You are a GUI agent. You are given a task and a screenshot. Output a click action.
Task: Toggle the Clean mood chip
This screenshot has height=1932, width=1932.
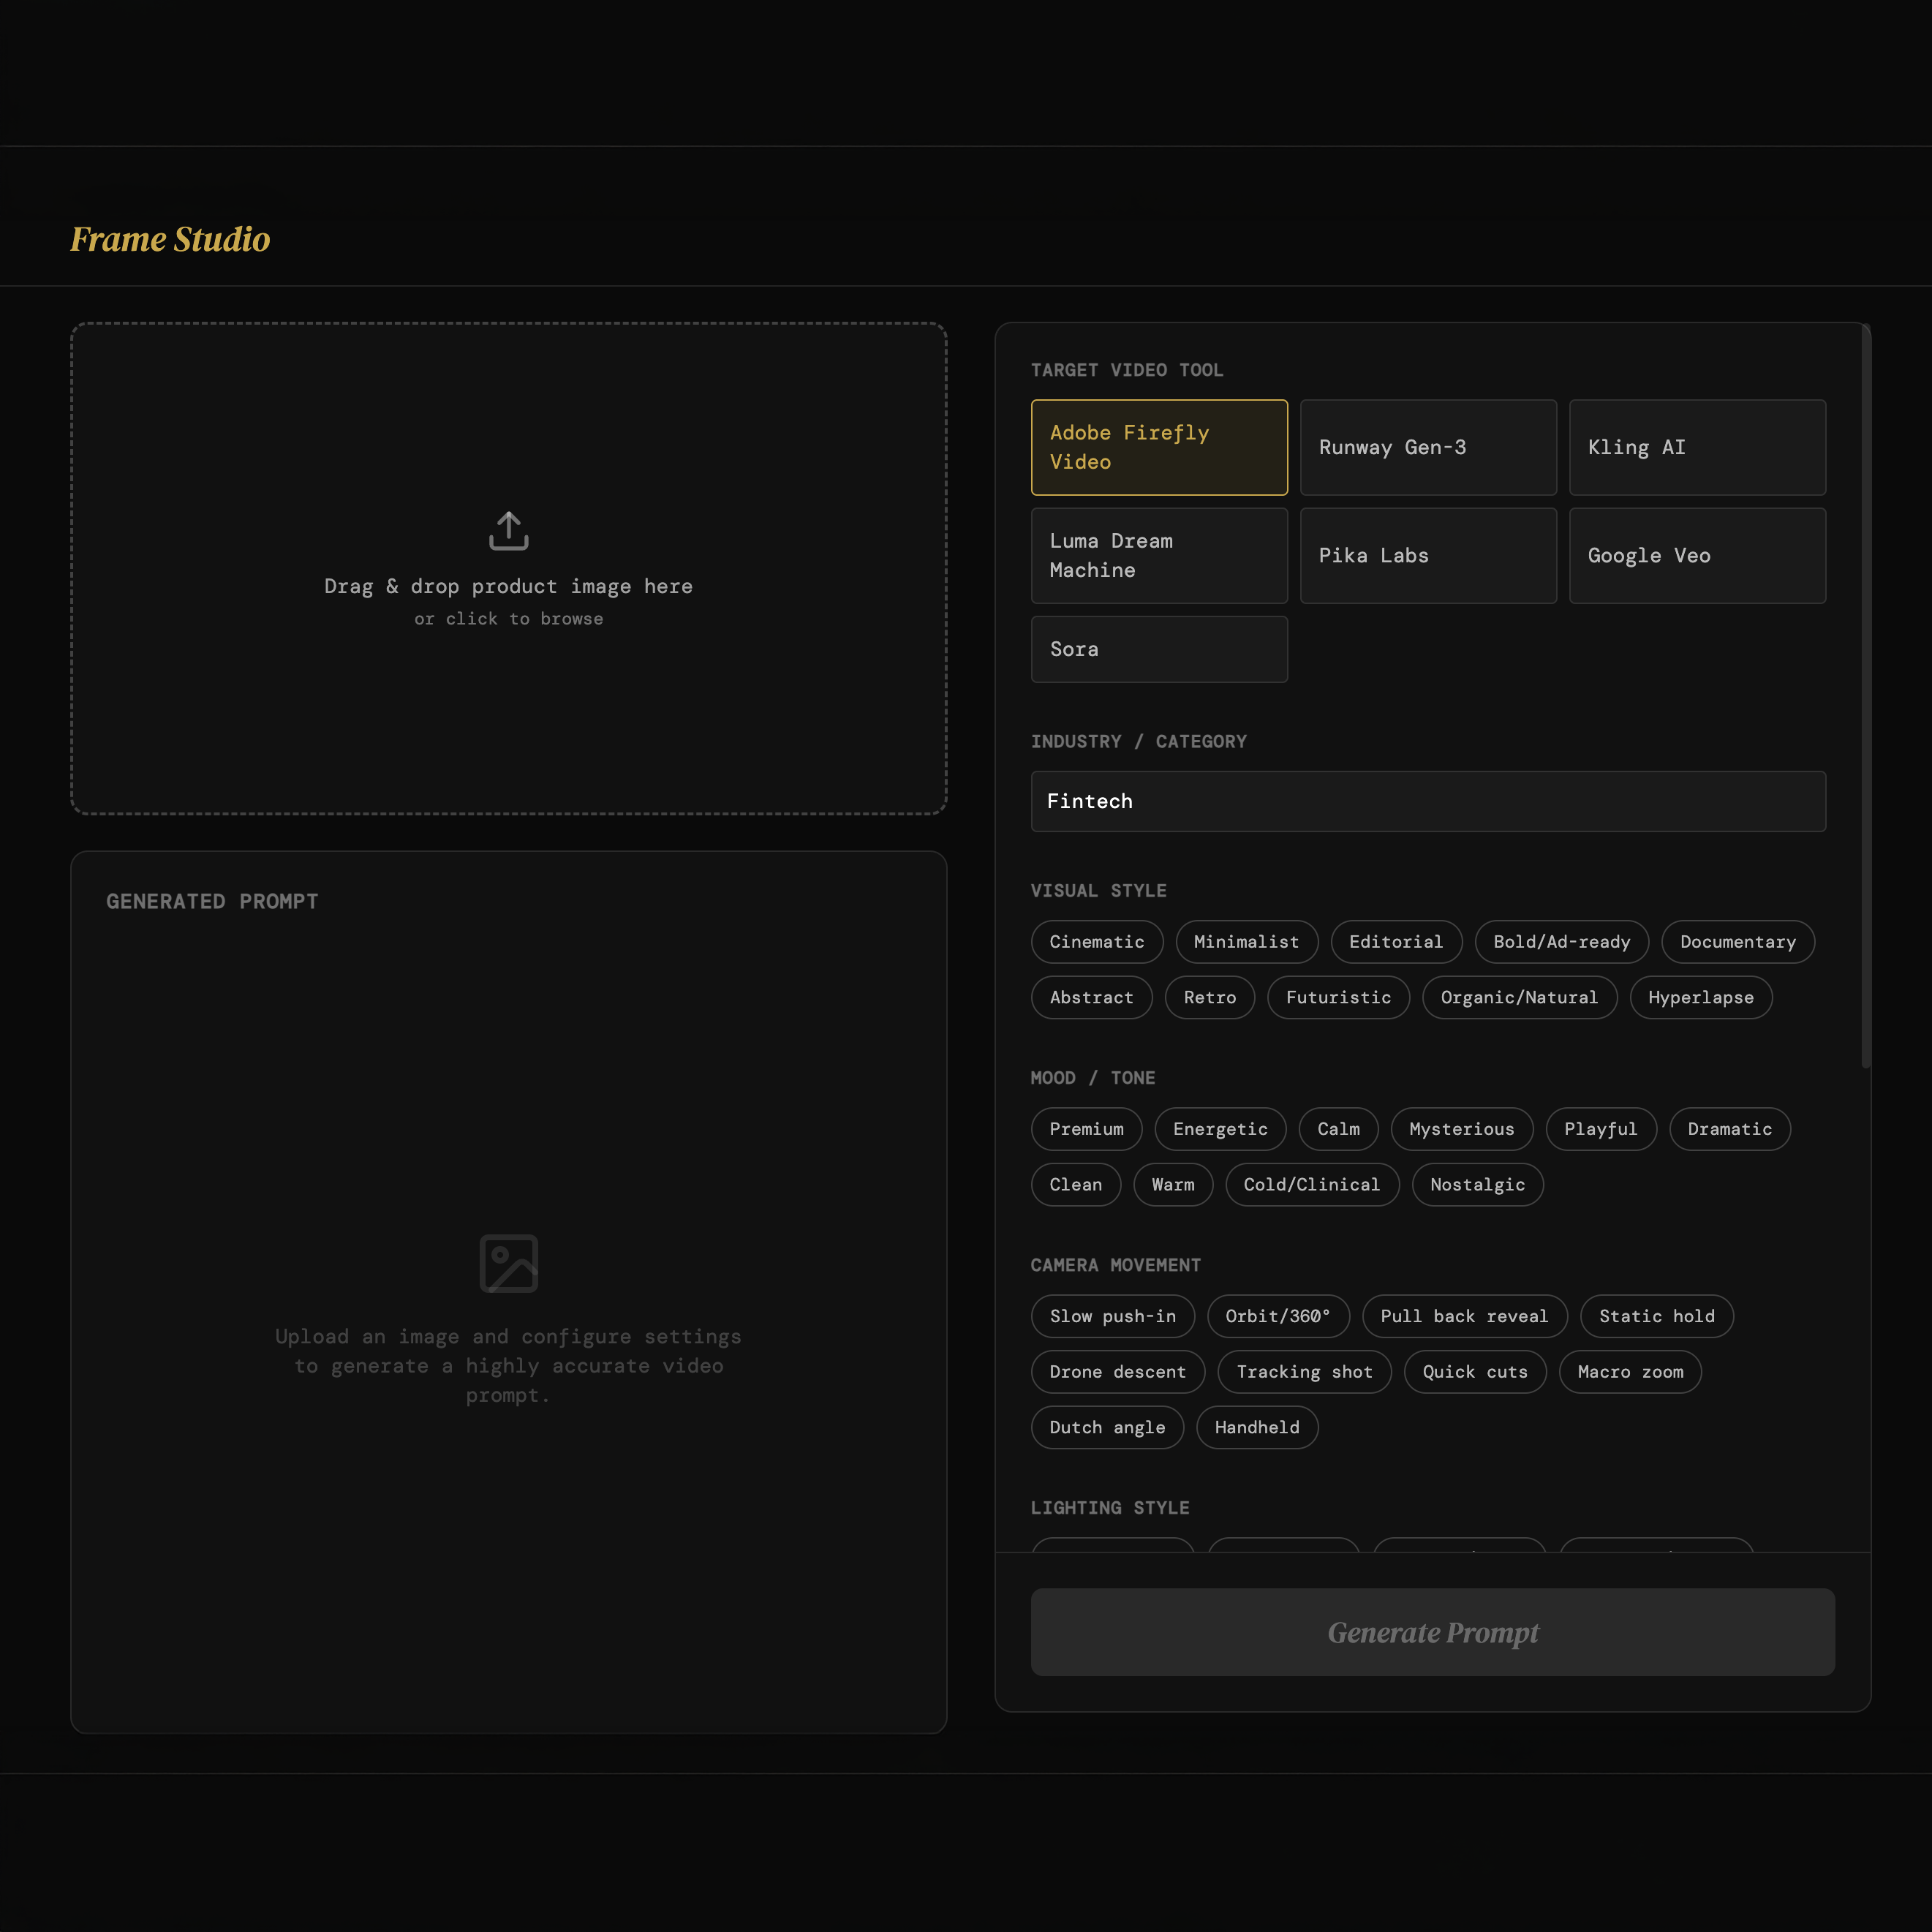pos(1075,1184)
